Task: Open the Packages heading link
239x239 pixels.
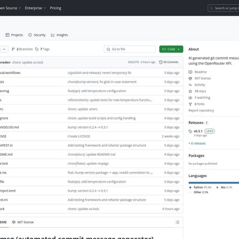Action: pyautogui.click(x=196, y=156)
